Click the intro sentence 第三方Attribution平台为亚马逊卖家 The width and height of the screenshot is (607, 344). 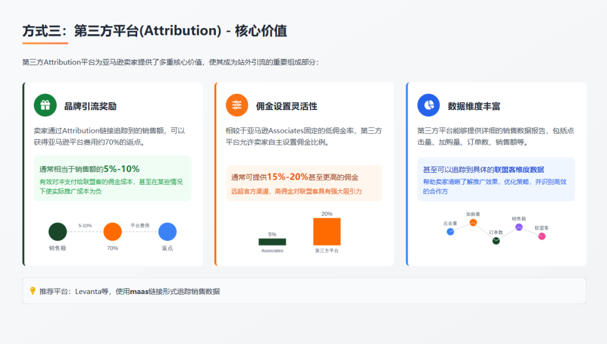170,62
